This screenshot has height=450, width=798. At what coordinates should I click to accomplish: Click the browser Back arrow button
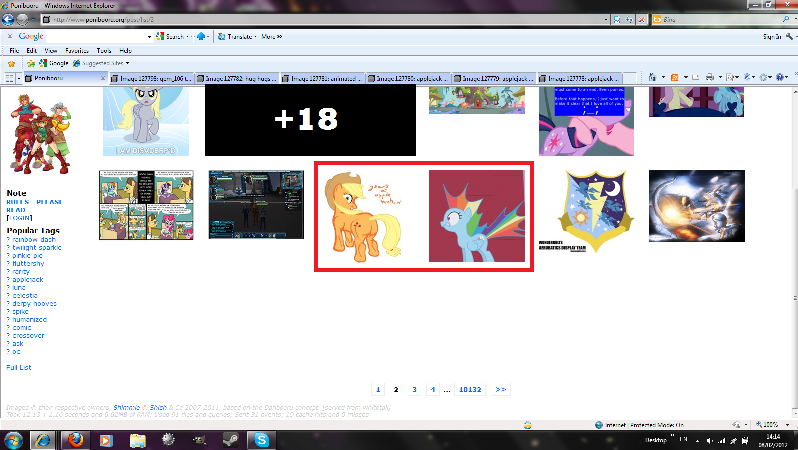tap(8, 20)
